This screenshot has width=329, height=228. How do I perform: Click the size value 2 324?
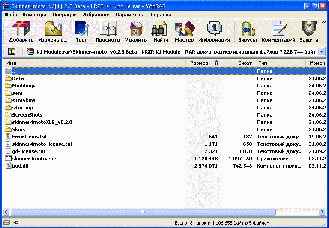coord(211,151)
